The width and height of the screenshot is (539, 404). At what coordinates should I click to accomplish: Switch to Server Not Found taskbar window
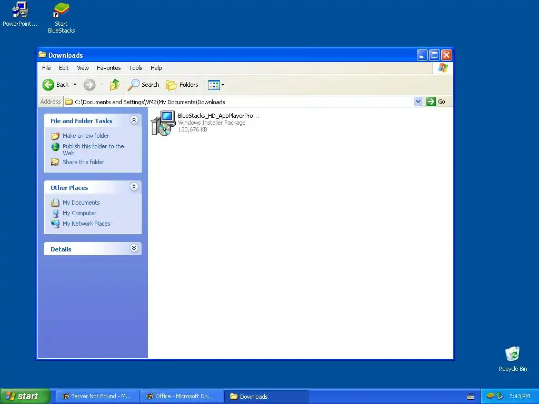click(98, 397)
